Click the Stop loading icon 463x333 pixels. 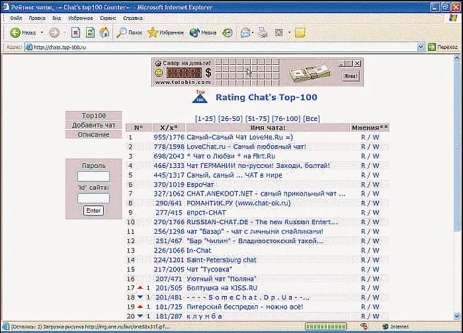tap(75, 32)
